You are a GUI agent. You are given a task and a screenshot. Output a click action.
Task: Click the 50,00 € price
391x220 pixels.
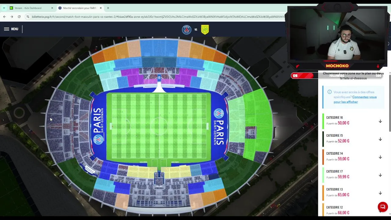(343, 123)
